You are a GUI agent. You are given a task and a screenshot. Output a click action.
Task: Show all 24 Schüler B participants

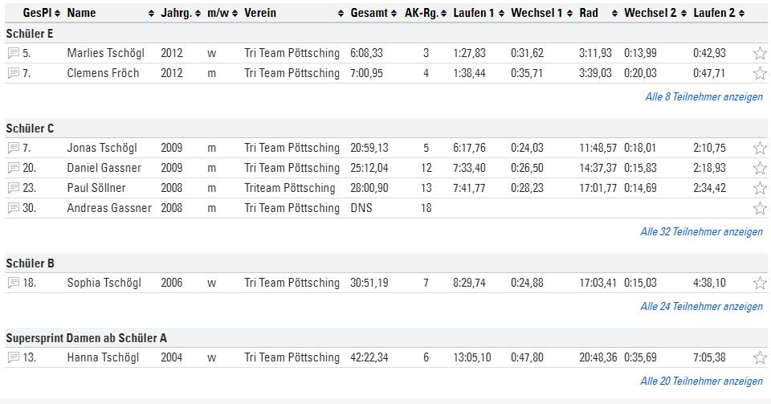click(x=702, y=306)
